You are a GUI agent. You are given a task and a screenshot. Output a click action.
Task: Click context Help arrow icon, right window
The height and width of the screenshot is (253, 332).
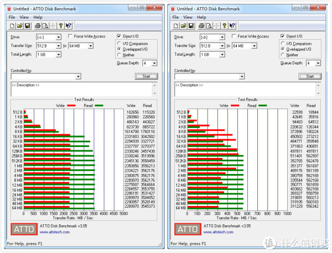232,26
